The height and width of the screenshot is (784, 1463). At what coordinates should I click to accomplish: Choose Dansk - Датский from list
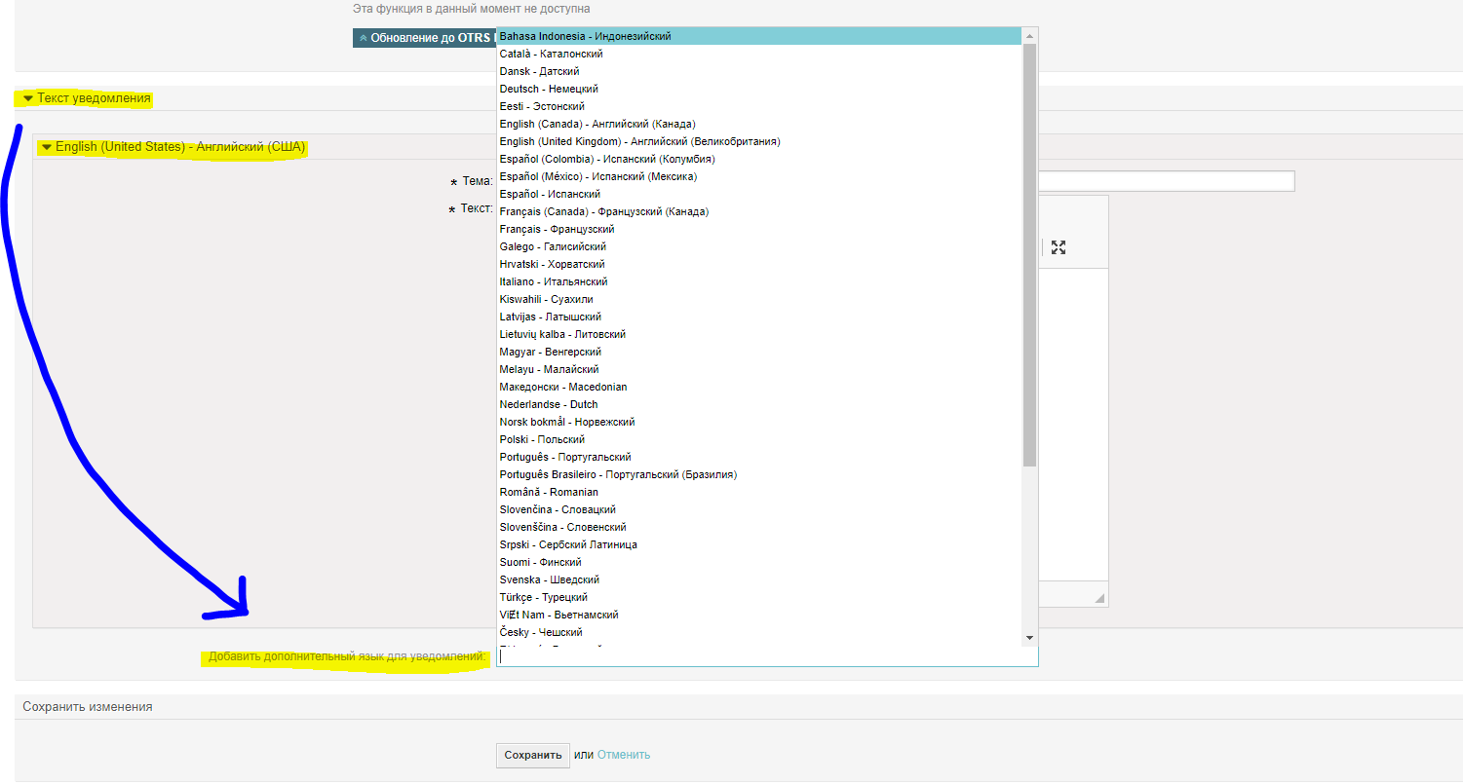click(759, 71)
